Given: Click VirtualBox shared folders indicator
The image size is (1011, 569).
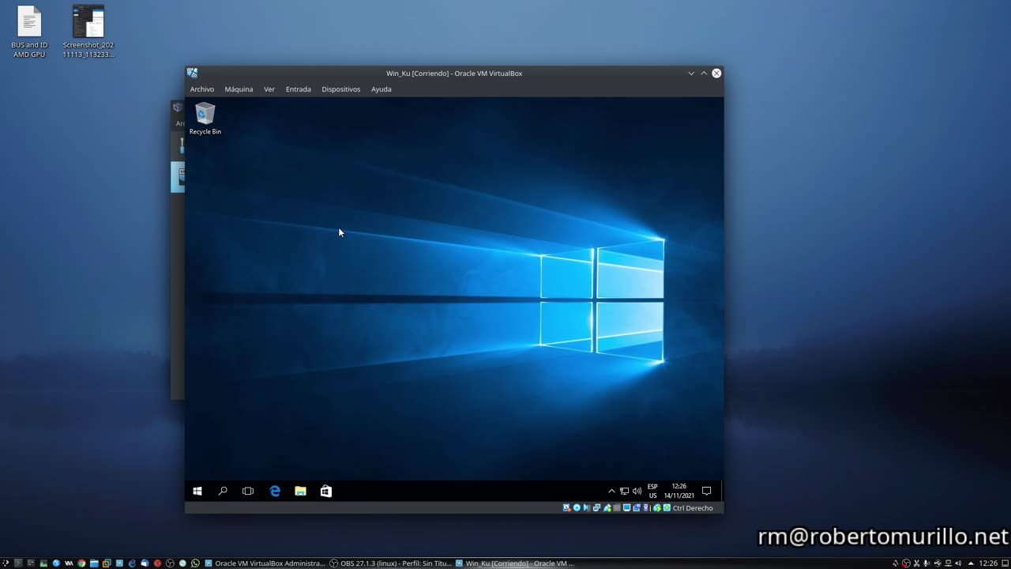Looking at the screenshot, I should tap(617, 508).
